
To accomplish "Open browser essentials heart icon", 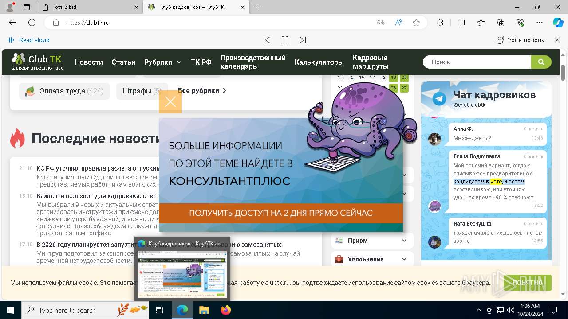I will (x=520, y=23).
